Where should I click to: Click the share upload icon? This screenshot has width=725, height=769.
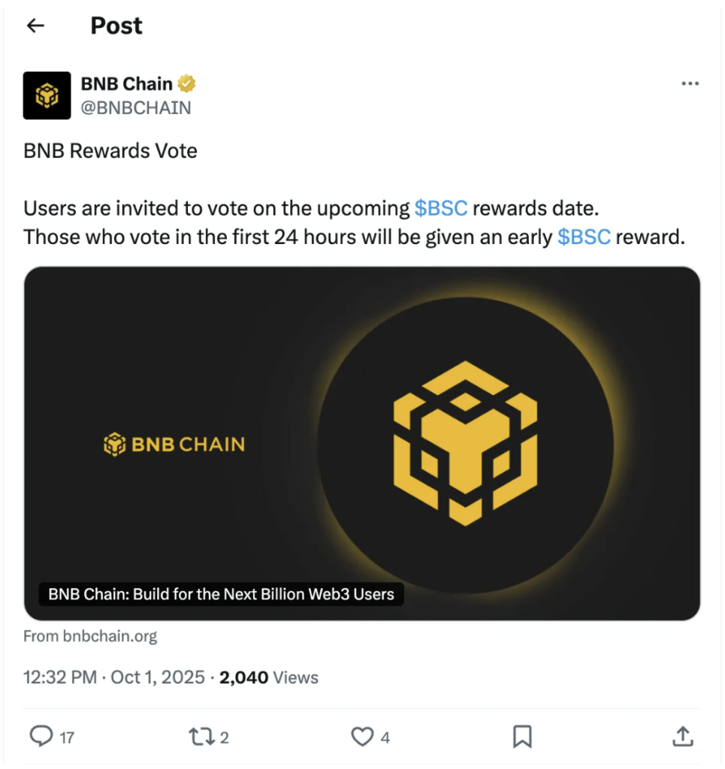coord(681,736)
